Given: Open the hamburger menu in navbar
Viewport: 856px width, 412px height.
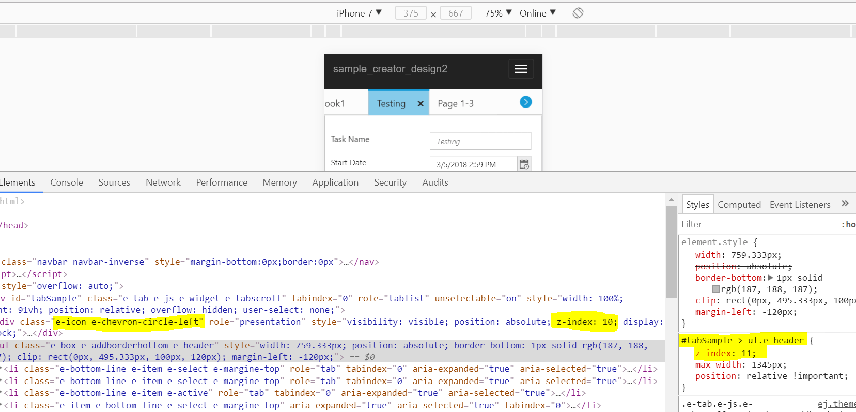Looking at the screenshot, I should [521, 69].
